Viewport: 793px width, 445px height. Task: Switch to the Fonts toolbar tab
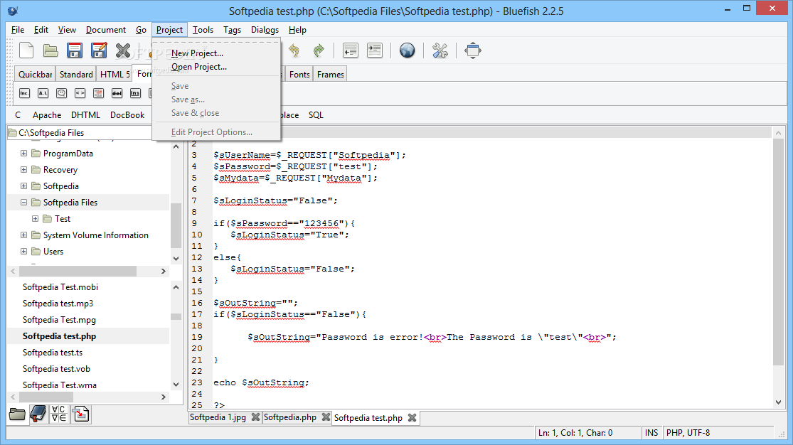tap(299, 75)
